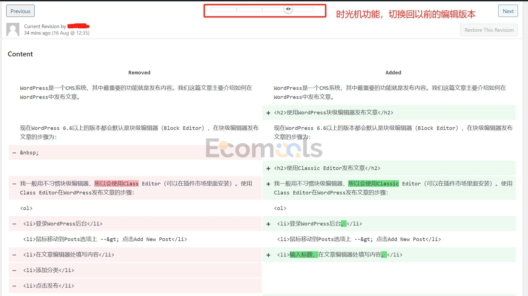Click removed line '<li>在文章编辑器处填写内容</li>'
The image size is (528, 296).
(135, 255)
